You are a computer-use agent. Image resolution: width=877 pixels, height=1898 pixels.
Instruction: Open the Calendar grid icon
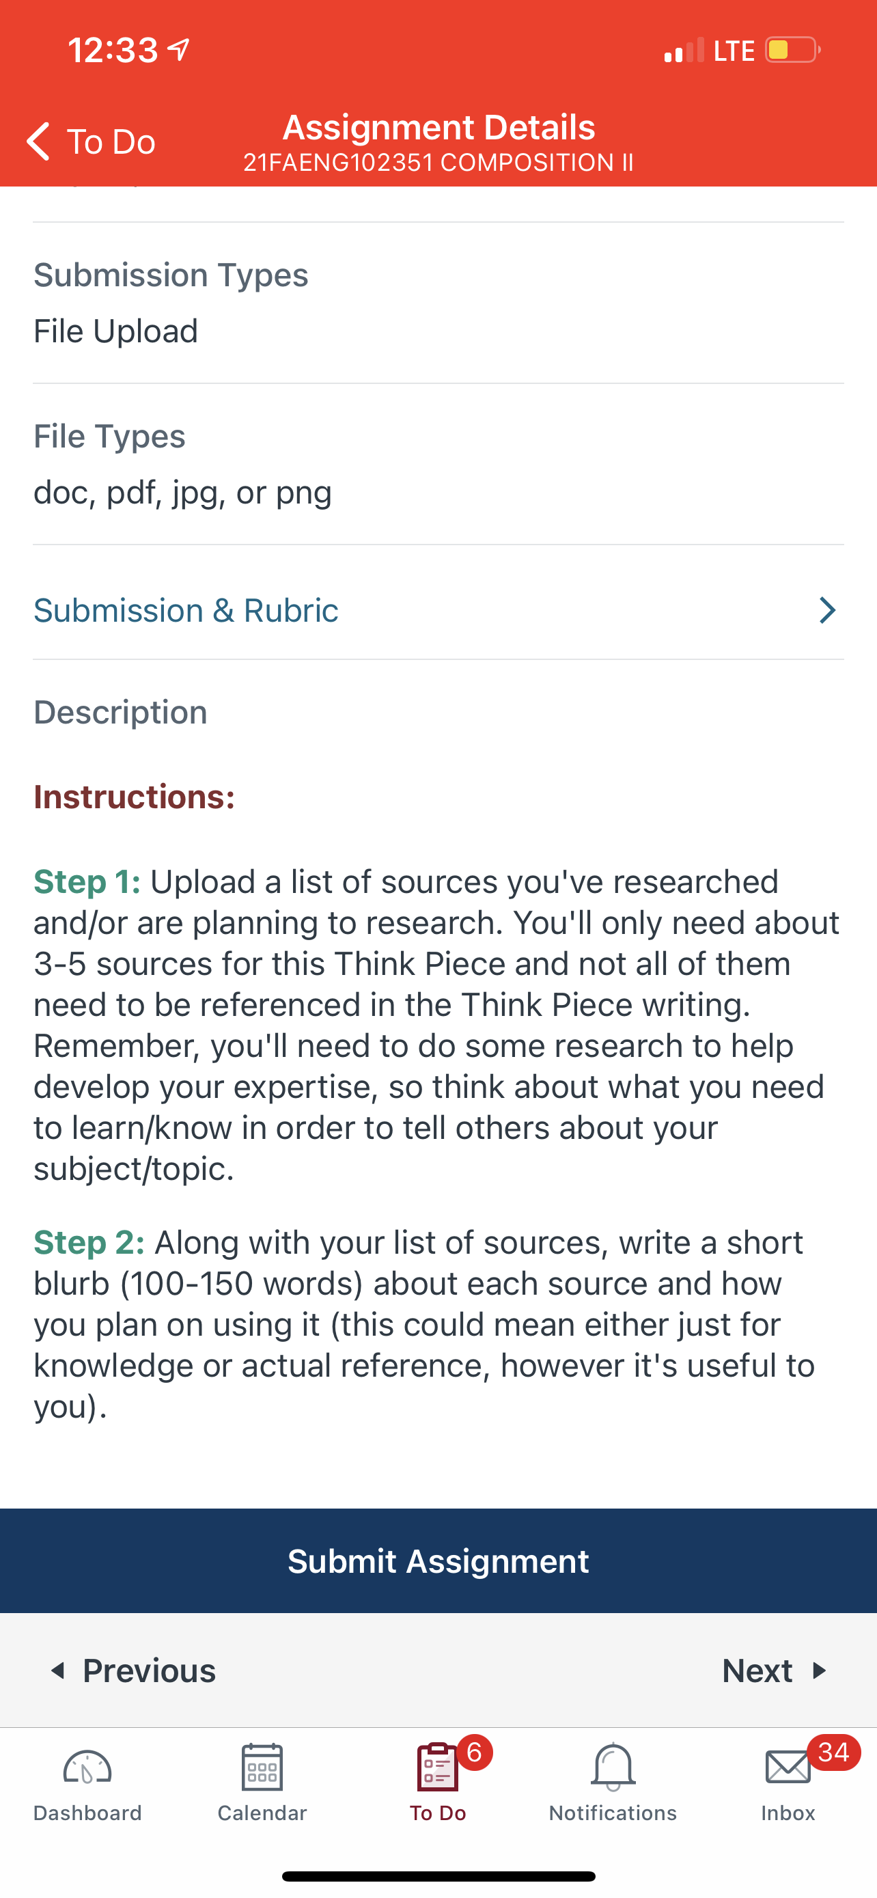(262, 1767)
